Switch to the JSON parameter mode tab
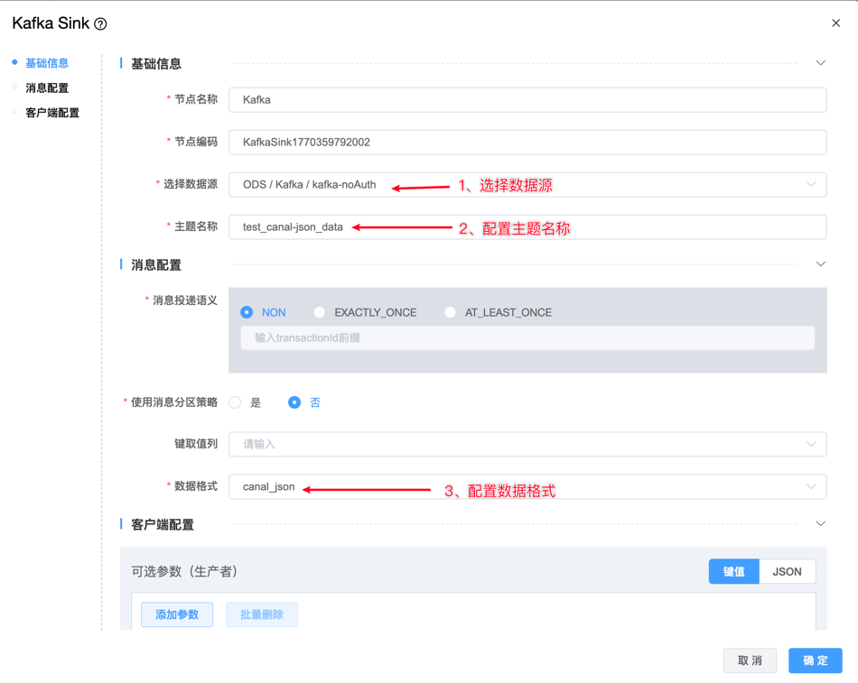 point(787,572)
